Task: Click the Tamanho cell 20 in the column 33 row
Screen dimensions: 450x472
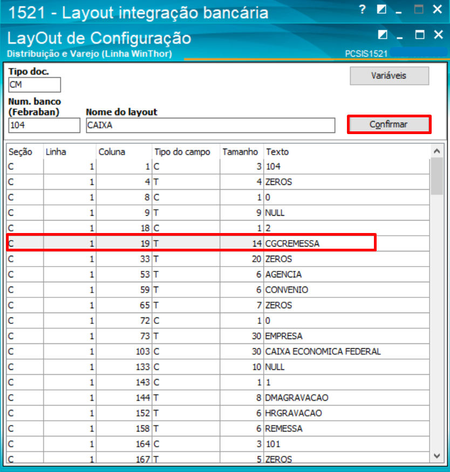Action: [x=242, y=259]
